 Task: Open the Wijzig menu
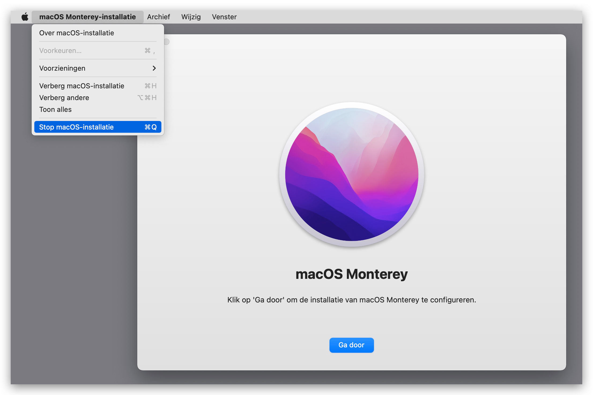click(x=191, y=17)
